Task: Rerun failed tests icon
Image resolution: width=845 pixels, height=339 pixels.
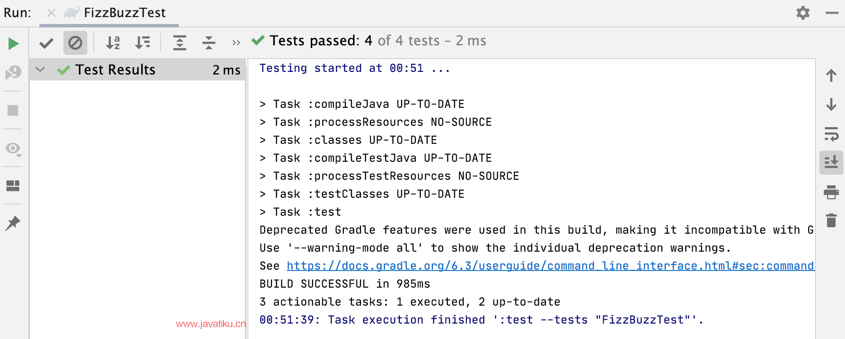Action: point(13,73)
